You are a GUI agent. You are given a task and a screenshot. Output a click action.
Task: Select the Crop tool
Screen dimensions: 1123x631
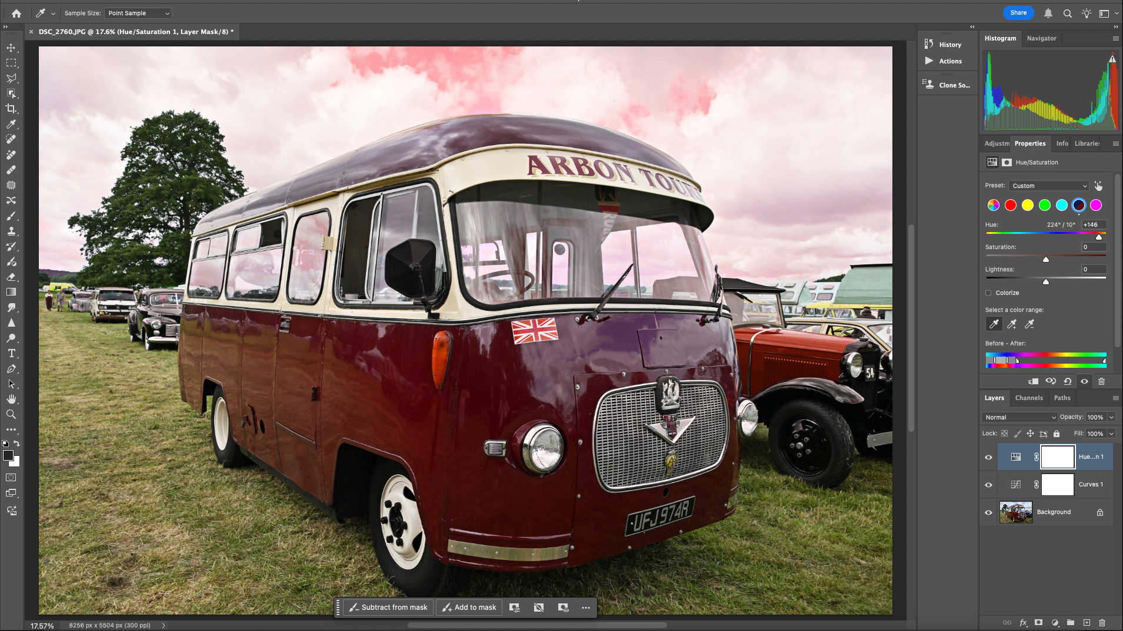tap(11, 108)
